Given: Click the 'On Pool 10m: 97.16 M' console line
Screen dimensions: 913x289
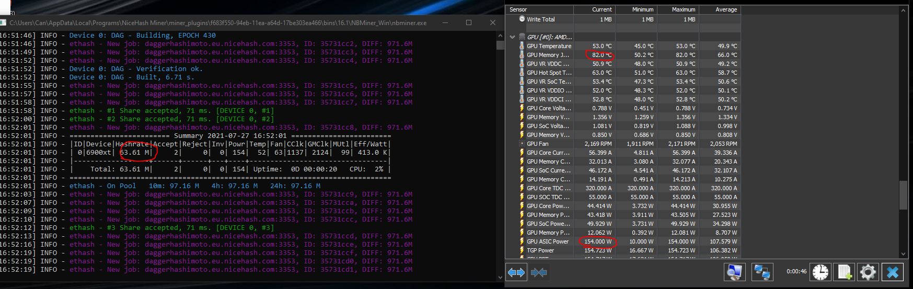Looking at the screenshot, I should click(195, 186).
